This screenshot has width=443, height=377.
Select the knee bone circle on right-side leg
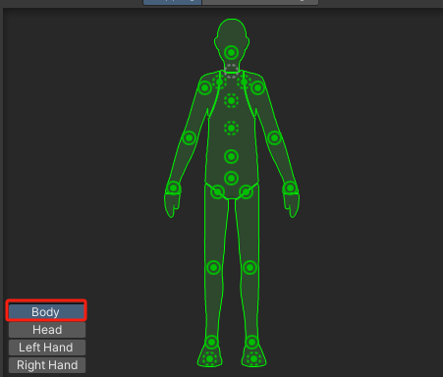(x=249, y=268)
